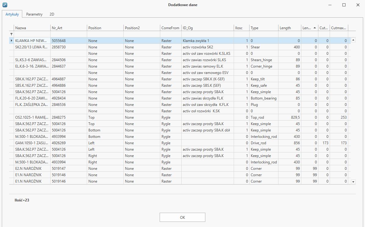Select the GAM.1050-1 ZASU... row
The image size is (365, 227).
180,143
